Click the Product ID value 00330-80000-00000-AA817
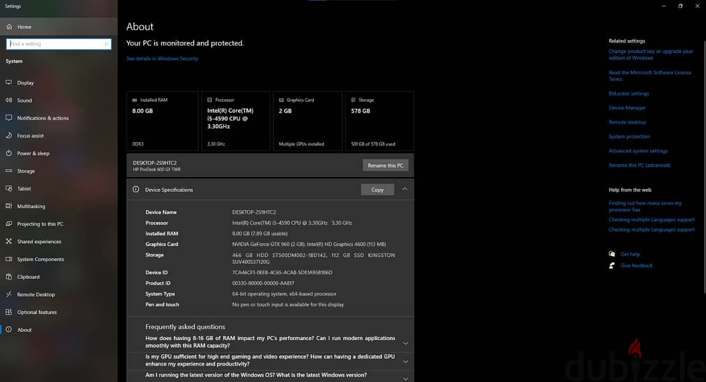The width and height of the screenshot is (706, 382). (263, 283)
